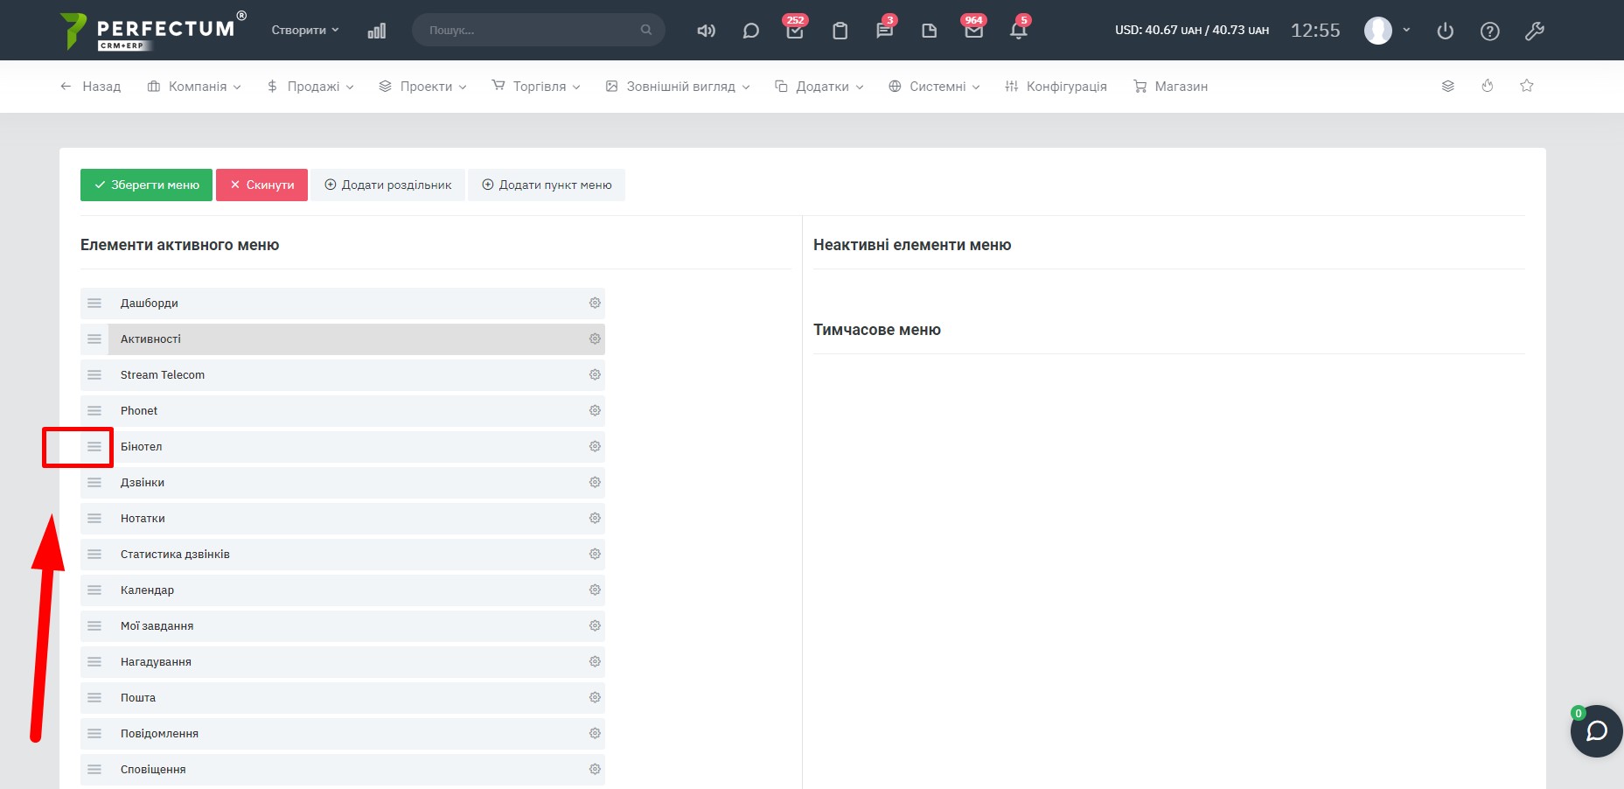Go to Магазин menu item
This screenshot has width=1624, height=789.
[x=1170, y=87]
